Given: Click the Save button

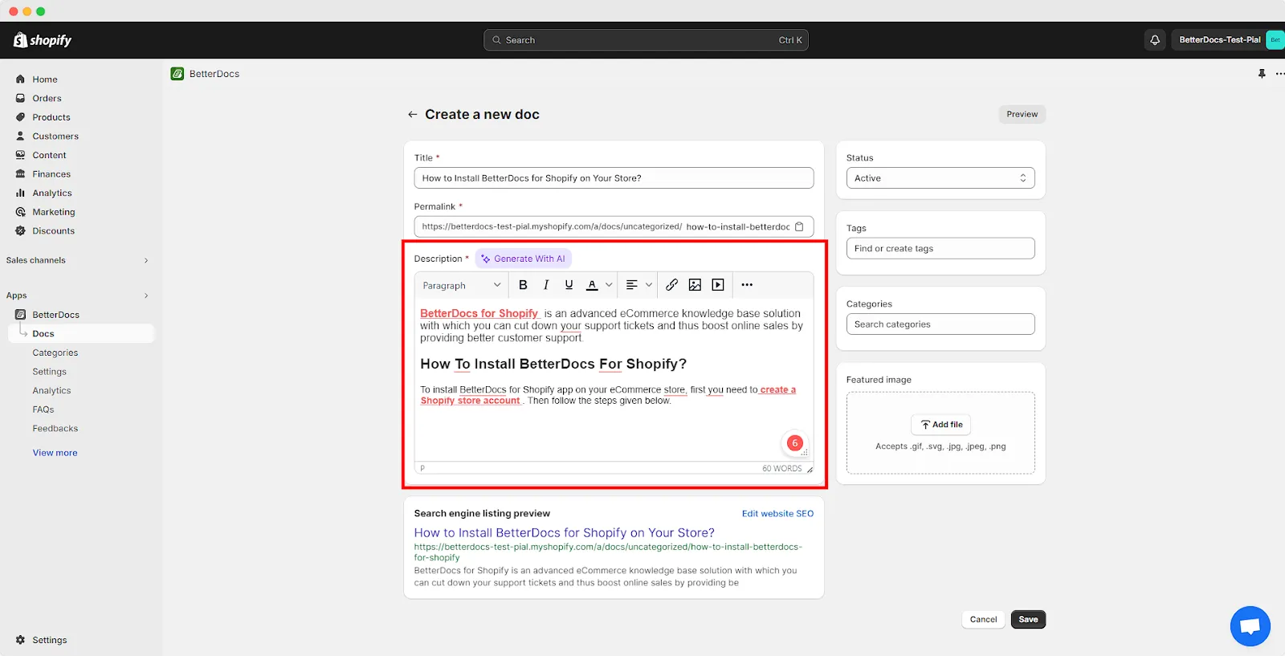Looking at the screenshot, I should click(1028, 620).
